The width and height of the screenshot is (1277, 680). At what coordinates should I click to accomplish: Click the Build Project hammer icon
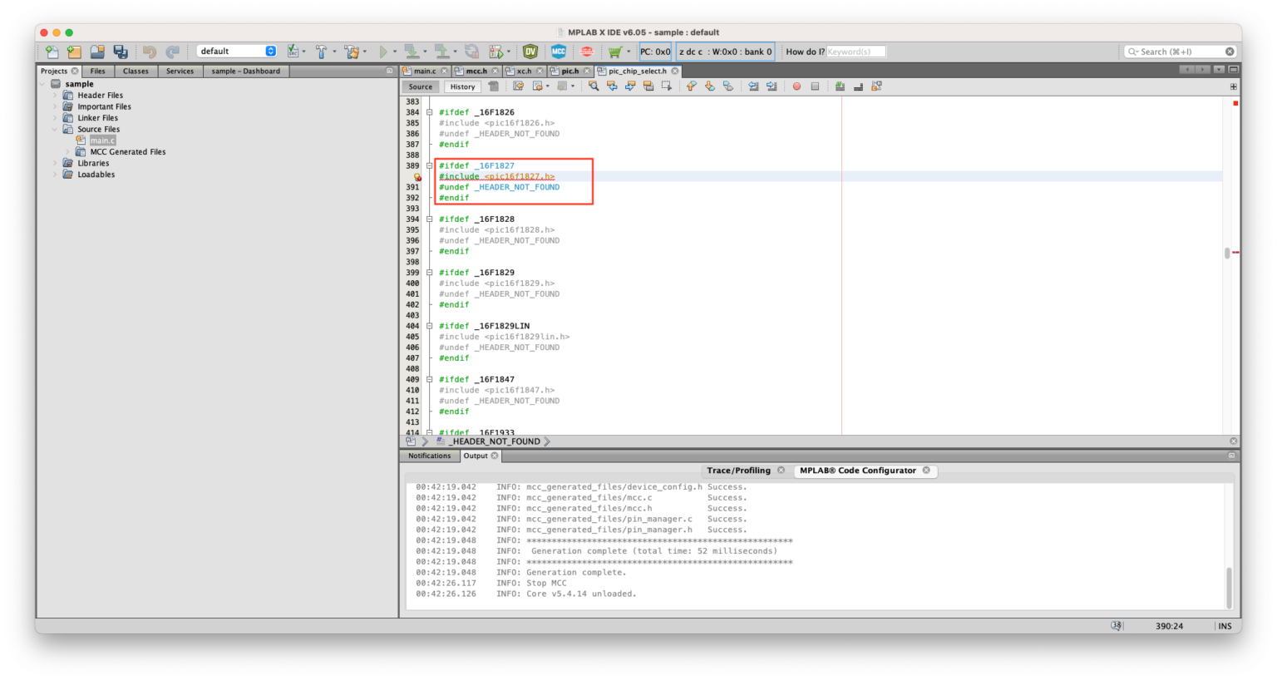pyautogui.click(x=321, y=52)
